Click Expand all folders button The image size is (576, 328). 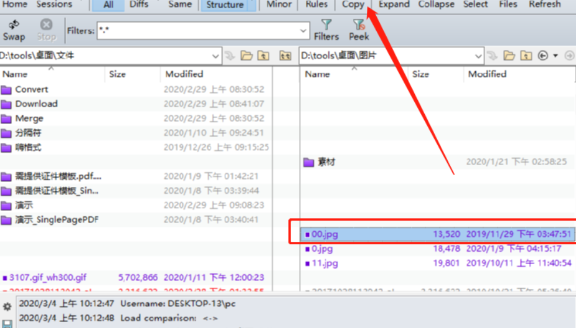(394, 5)
